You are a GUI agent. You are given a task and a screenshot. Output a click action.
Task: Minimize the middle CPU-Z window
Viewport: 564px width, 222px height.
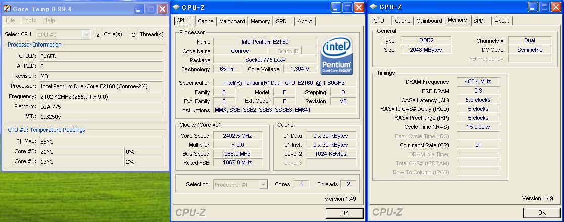pyautogui.click(x=336, y=7)
